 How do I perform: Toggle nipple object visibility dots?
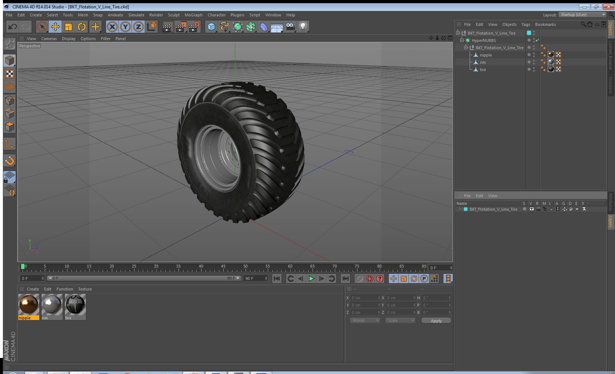pos(534,55)
